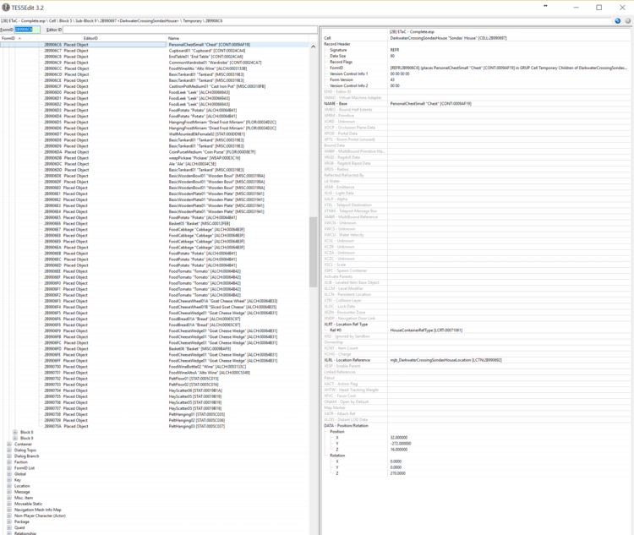The image size is (634, 535).
Task: Select the CoinPurseMedium "Coin Purse" row
Action: click(x=155, y=152)
